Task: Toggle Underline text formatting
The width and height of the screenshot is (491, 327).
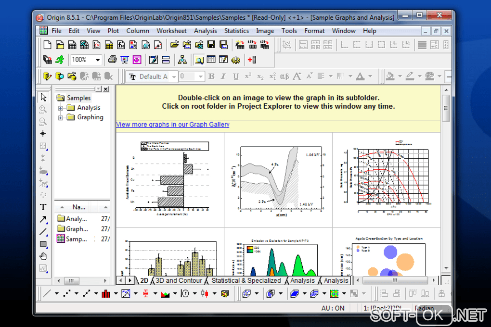Action: click(236, 76)
